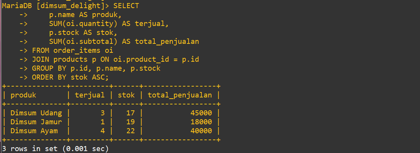420x153 pixels.
Task: Click SUM(oi.quantity) AS terjual line
Action: click(109, 24)
